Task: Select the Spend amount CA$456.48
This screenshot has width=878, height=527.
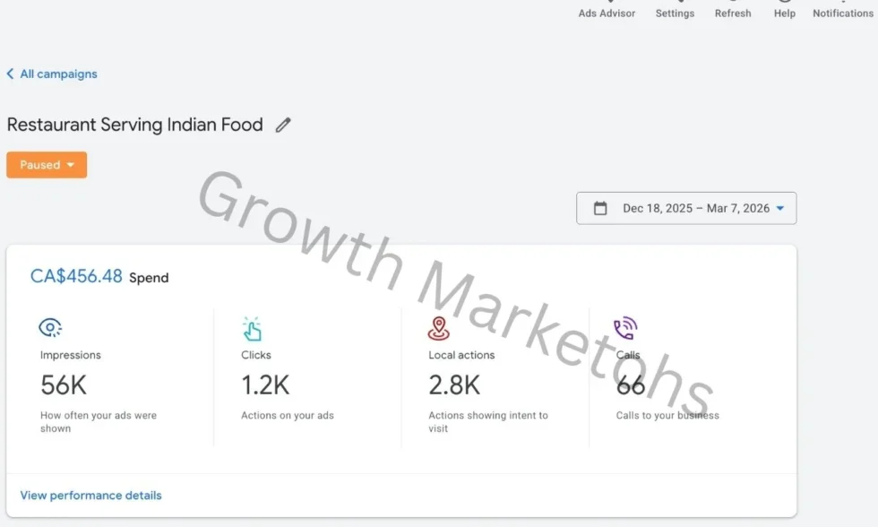Action: point(76,276)
